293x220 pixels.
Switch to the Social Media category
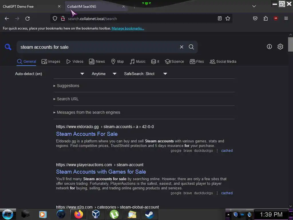pos(223,62)
